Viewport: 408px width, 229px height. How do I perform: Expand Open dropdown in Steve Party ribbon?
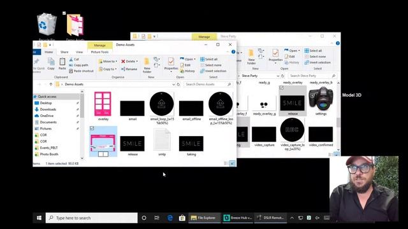[299, 51]
